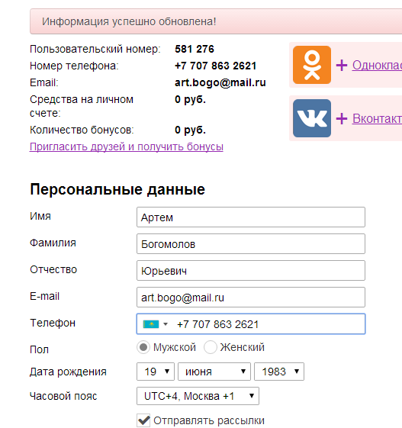
Task: Open the Пригласить друзей и получить бонусы link
Action: (x=127, y=146)
